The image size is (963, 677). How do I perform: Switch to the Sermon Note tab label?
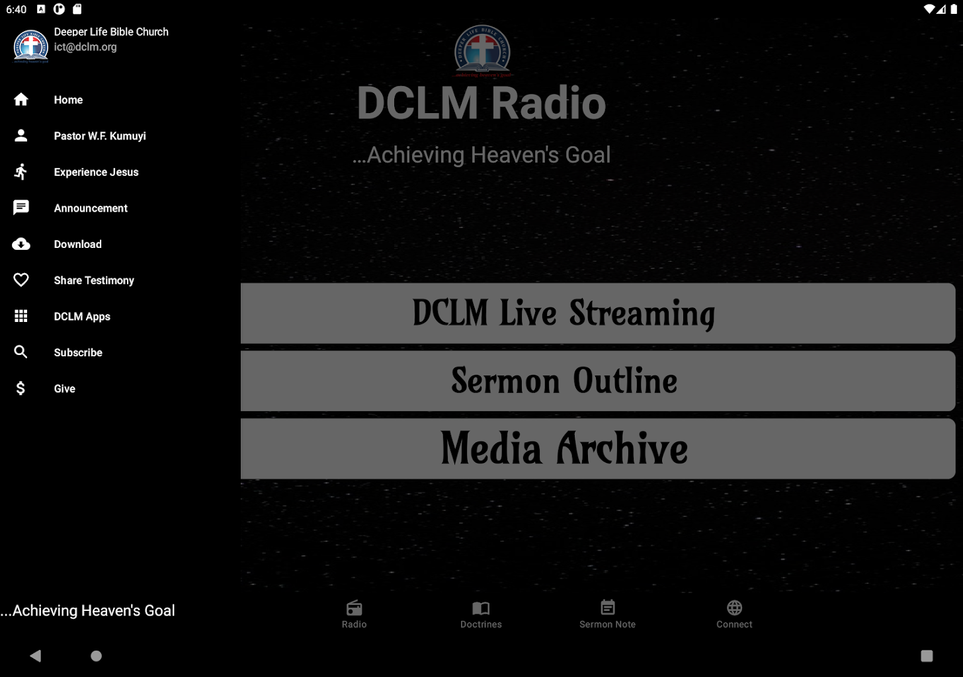pos(608,624)
